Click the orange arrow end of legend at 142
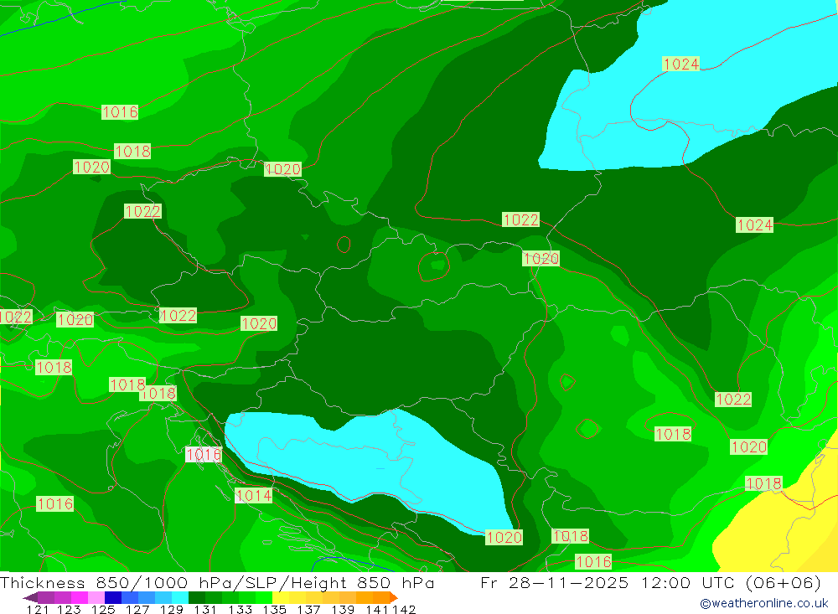Screen dimensions: 838x614 click(x=393, y=597)
